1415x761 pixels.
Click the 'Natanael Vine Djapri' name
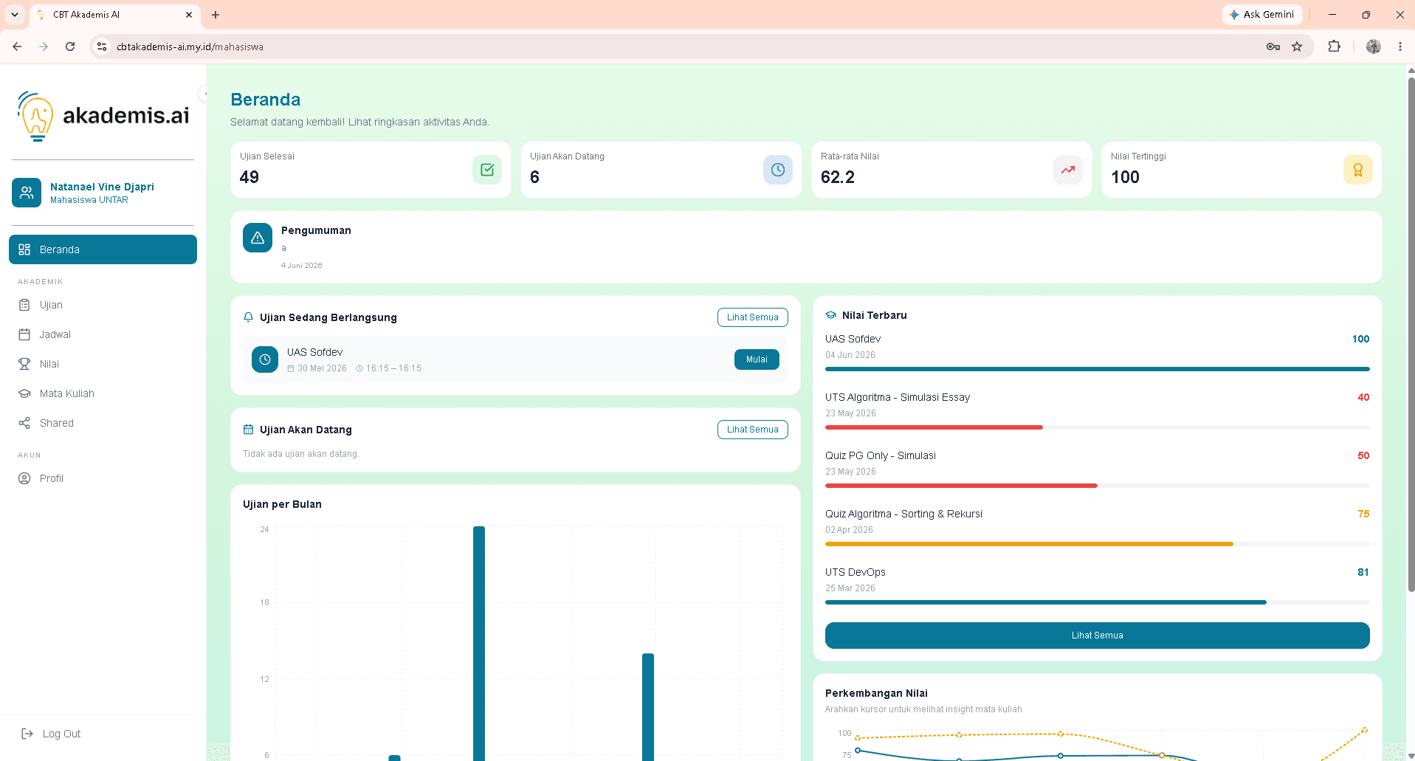pyautogui.click(x=102, y=187)
